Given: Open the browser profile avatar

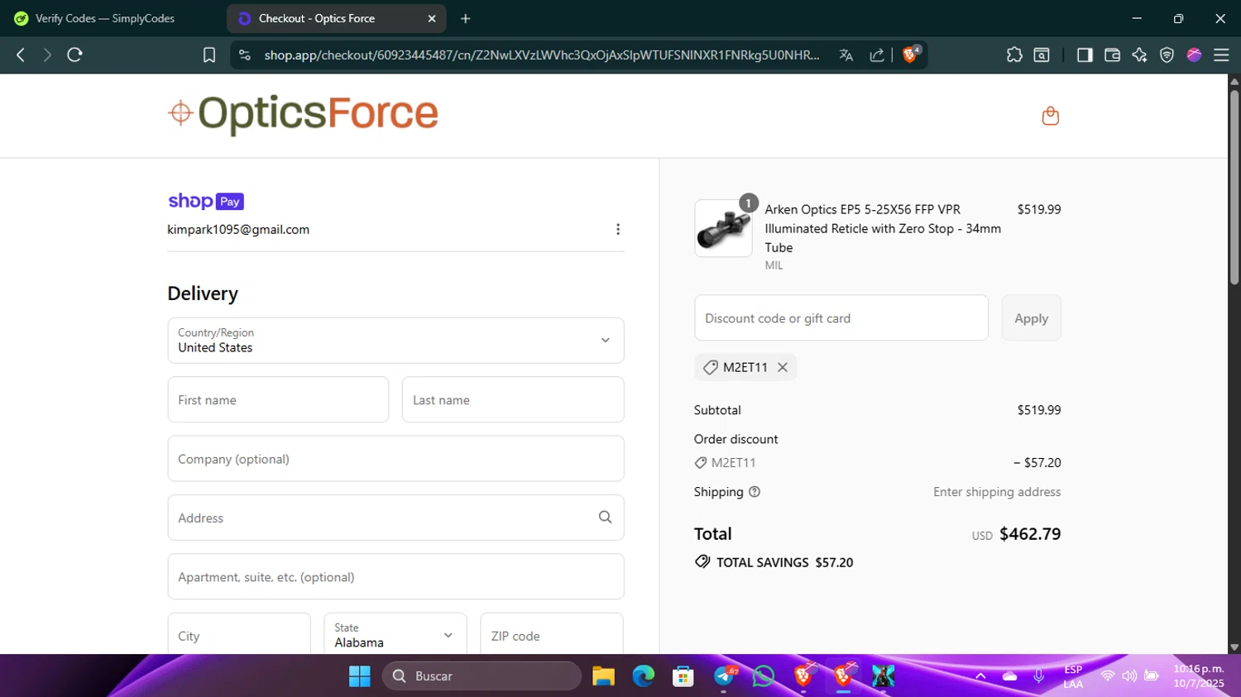Looking at the screenshot, I should [x=1194, y=55].
